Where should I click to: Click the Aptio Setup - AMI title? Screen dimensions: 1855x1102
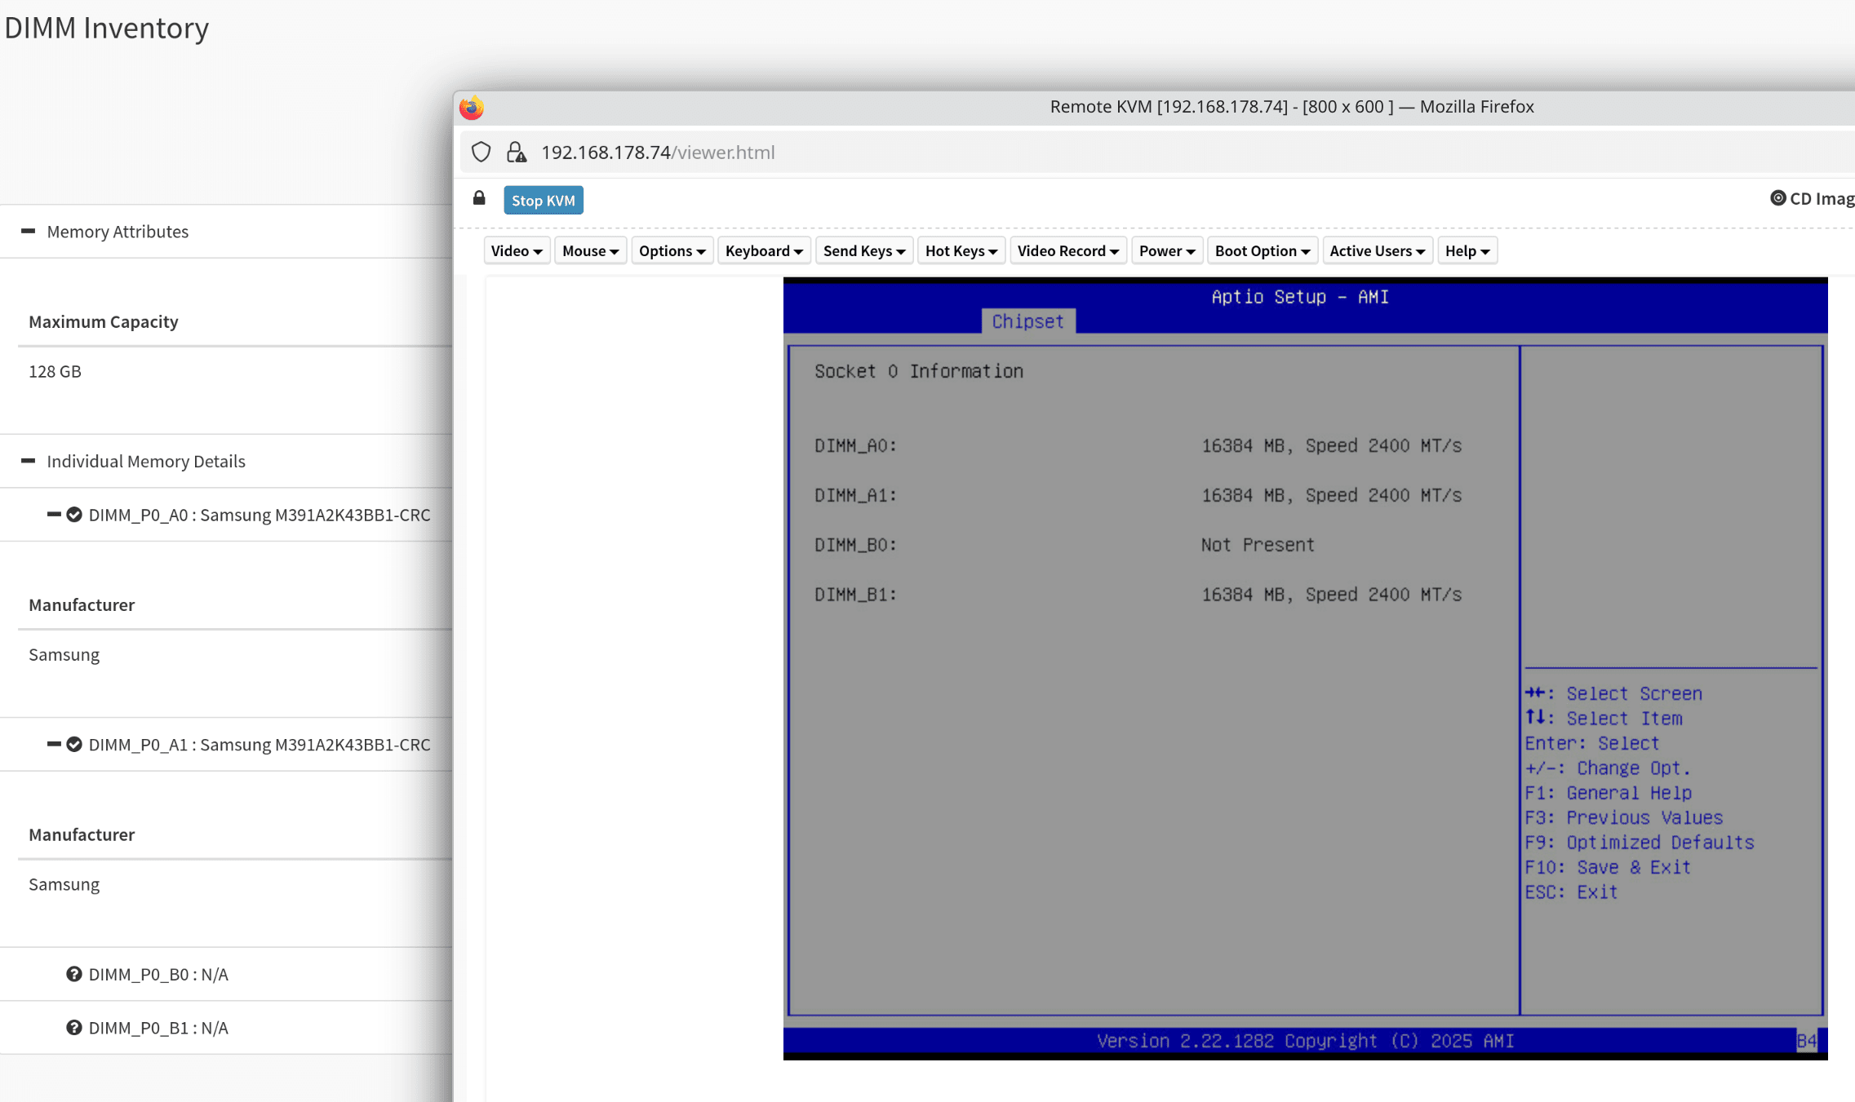1300,297
